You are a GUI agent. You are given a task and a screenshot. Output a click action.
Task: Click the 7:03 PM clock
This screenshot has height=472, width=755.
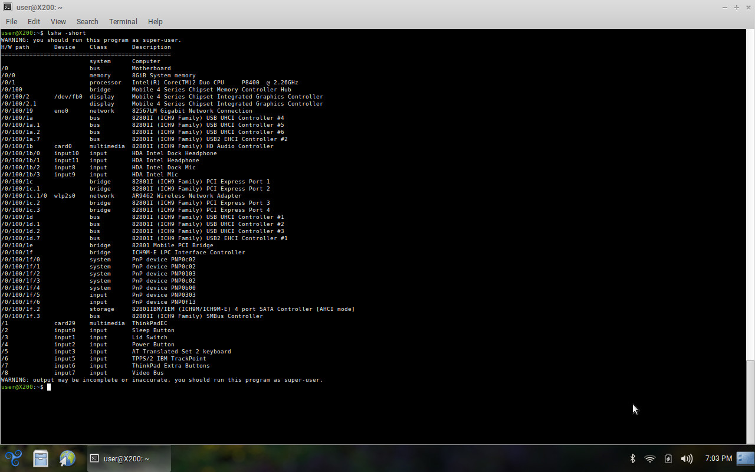(x=718, y=458)
